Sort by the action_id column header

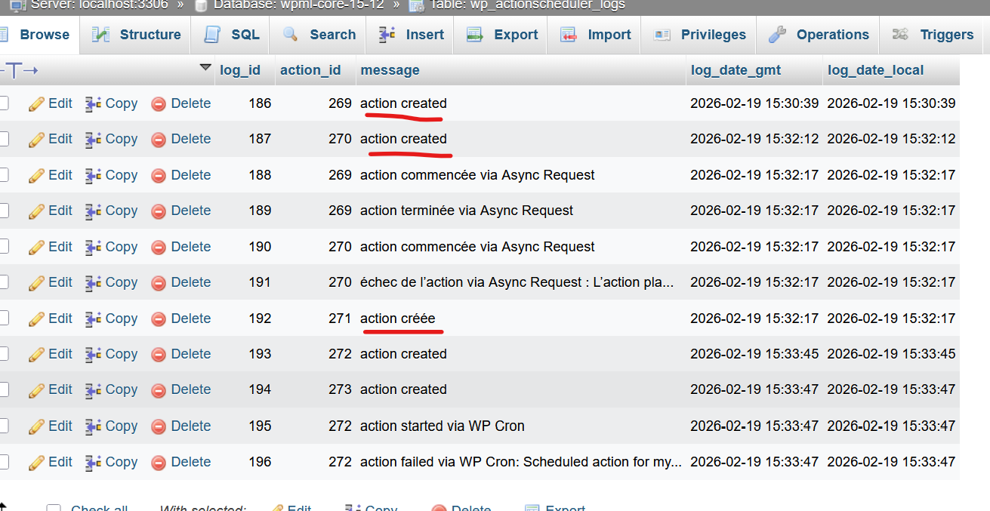click(x=310, y=70)
